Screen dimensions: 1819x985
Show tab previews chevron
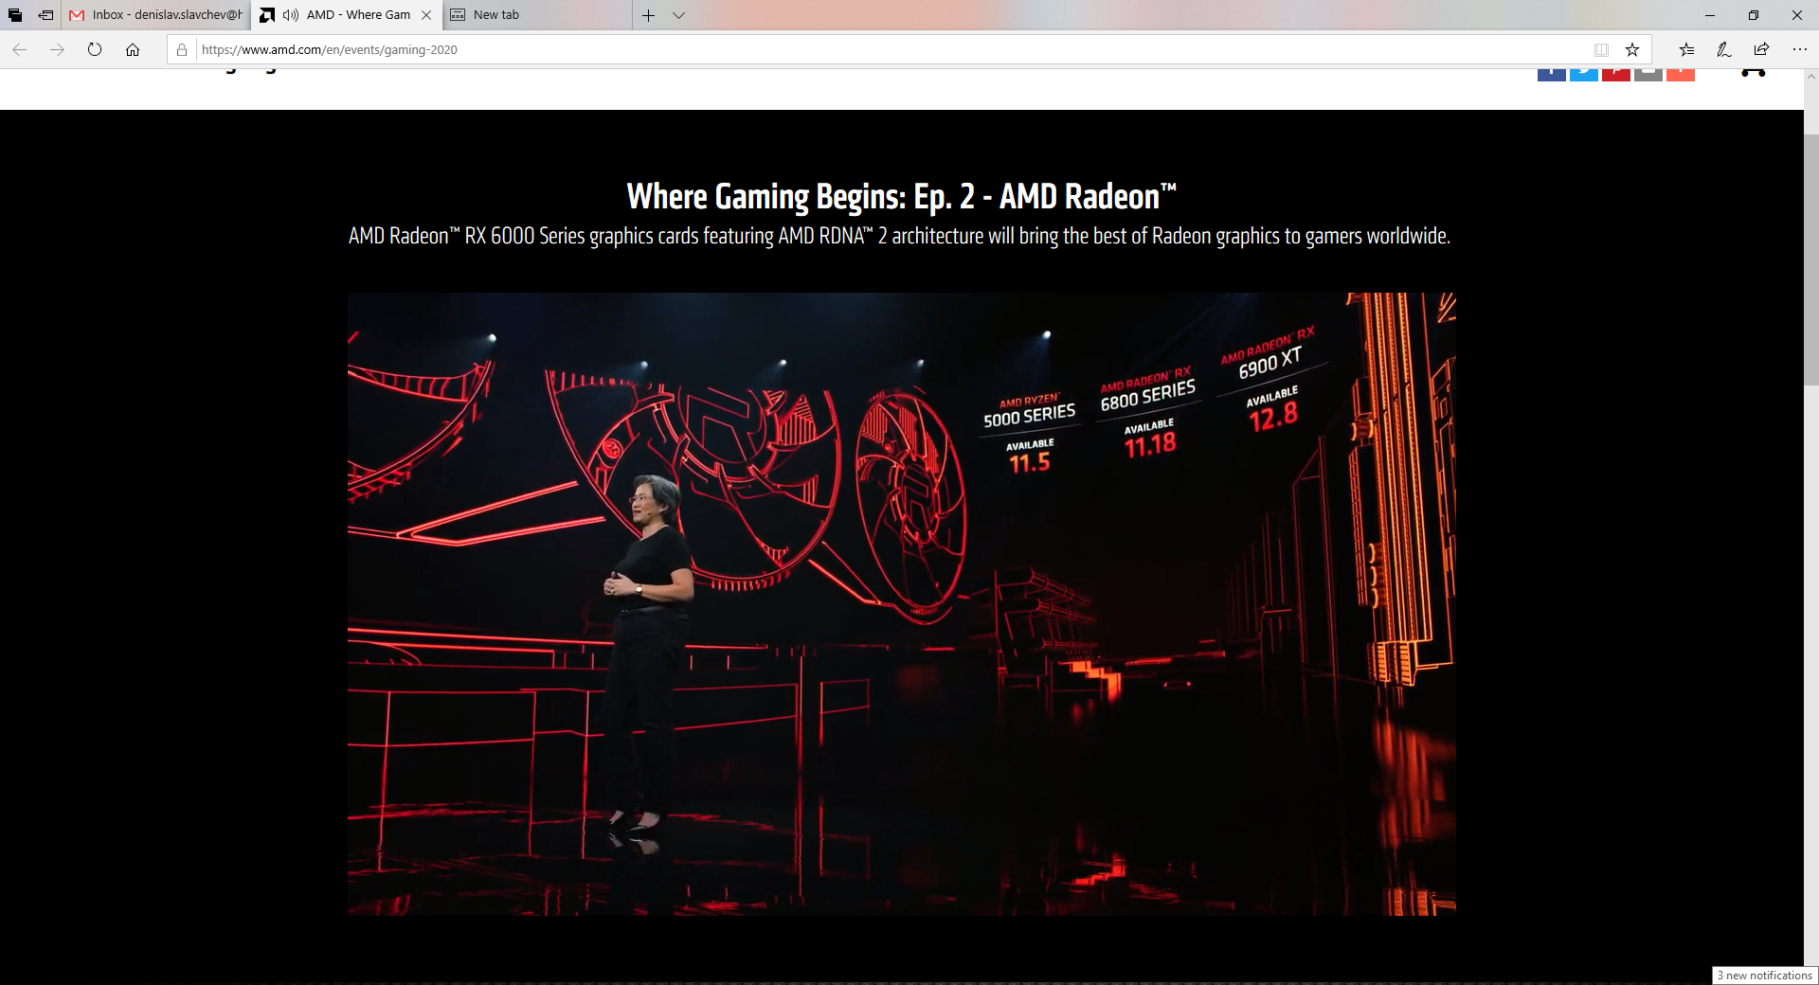click(678, 15)
